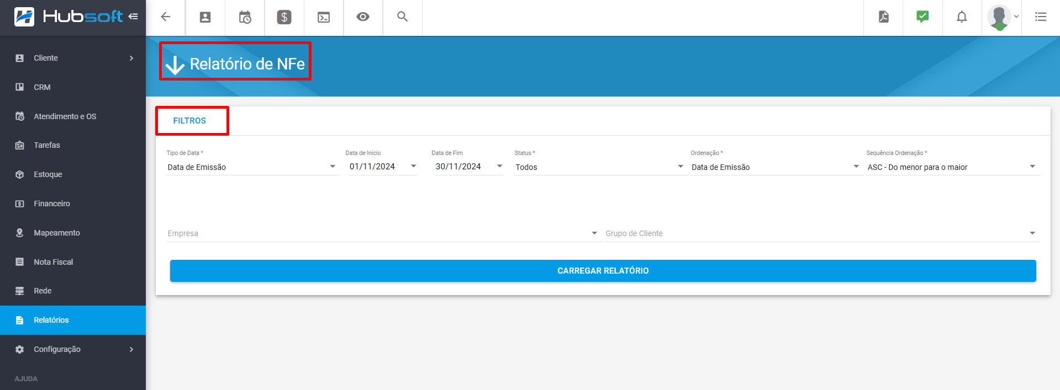Open the green checkmark chat icon
This screenshot has height=390, width=1060.
click(x=922, y=17)
